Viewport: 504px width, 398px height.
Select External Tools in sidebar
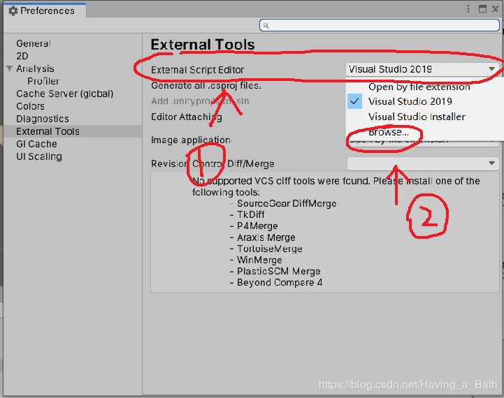73,131
